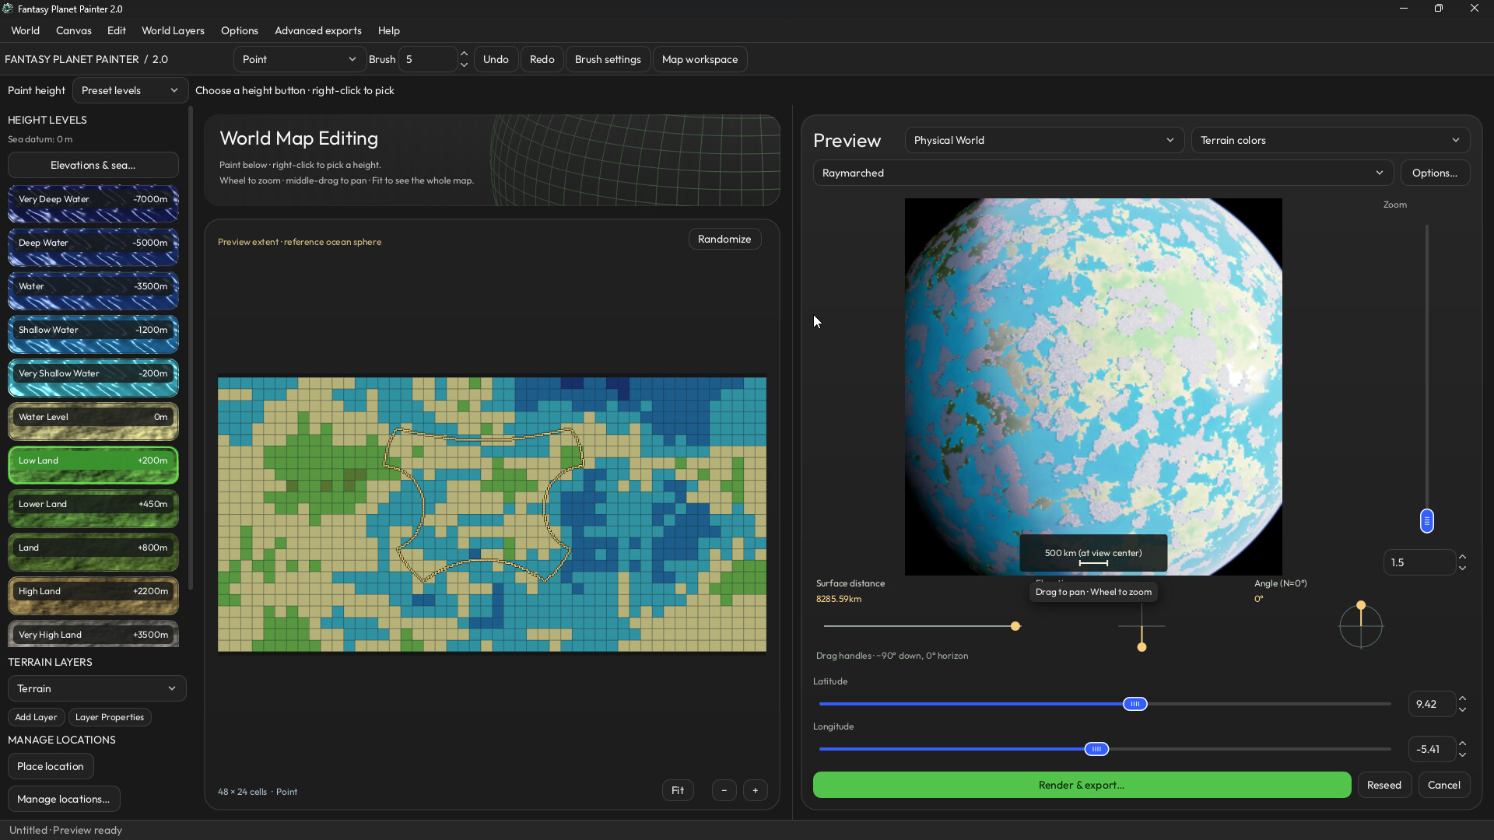The image size is (1494, 840).
Task: Open the World menu
Action: (x=25, y=30)
